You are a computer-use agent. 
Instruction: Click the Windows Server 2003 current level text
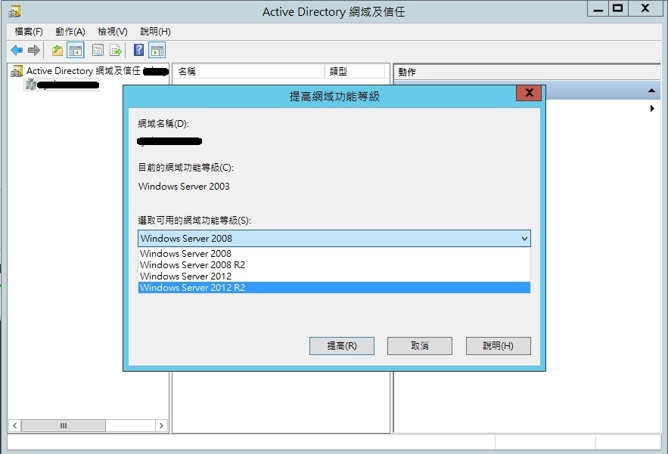(x=184, y=187)
